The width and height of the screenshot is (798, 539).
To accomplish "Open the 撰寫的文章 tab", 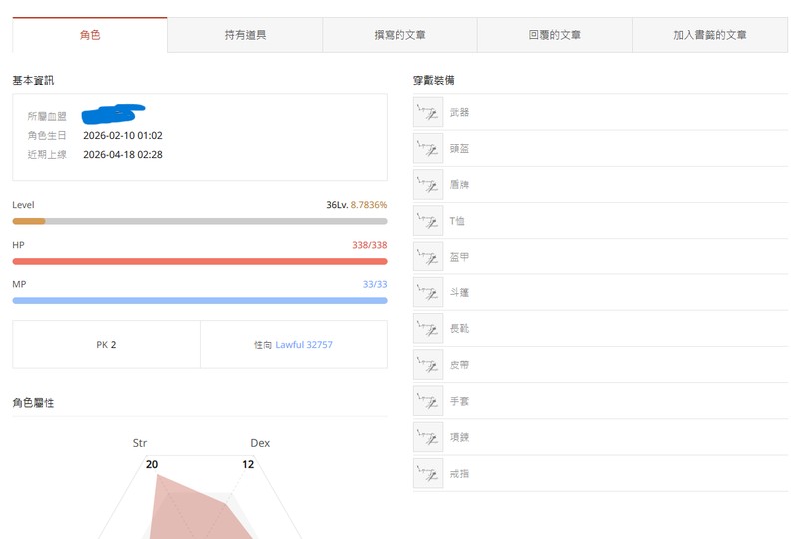I will pyautogui.click(x=399, y=35).
